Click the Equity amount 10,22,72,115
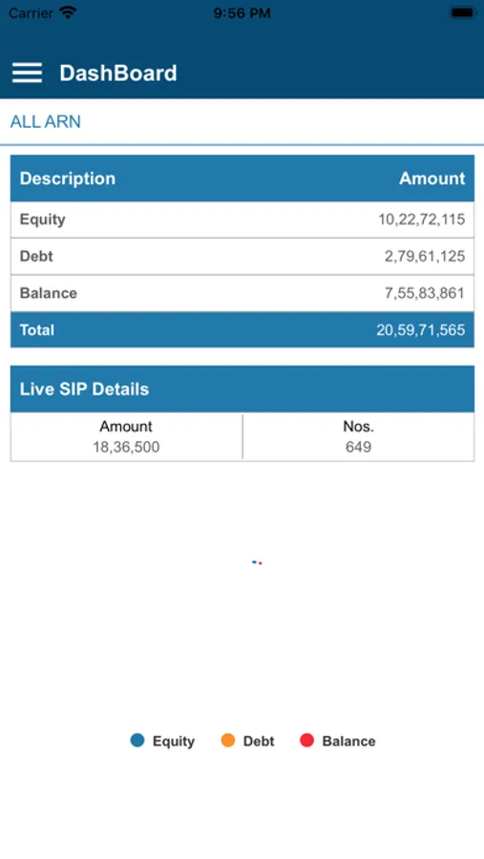484x859 pixels. coord(422,220)
